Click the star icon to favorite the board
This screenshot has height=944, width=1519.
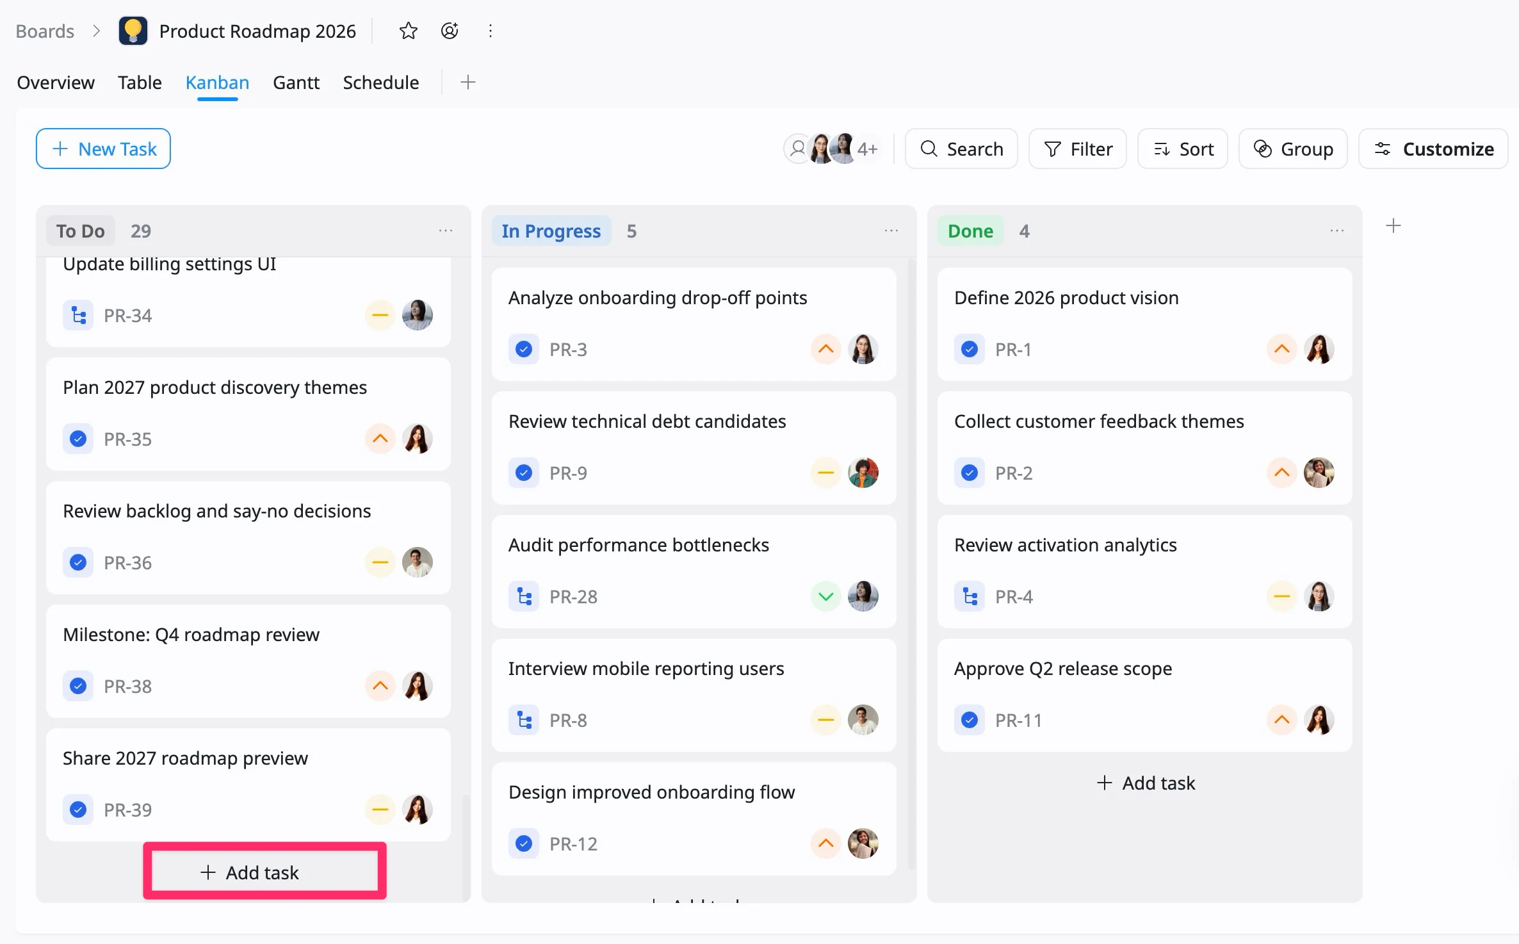[408, 31]
